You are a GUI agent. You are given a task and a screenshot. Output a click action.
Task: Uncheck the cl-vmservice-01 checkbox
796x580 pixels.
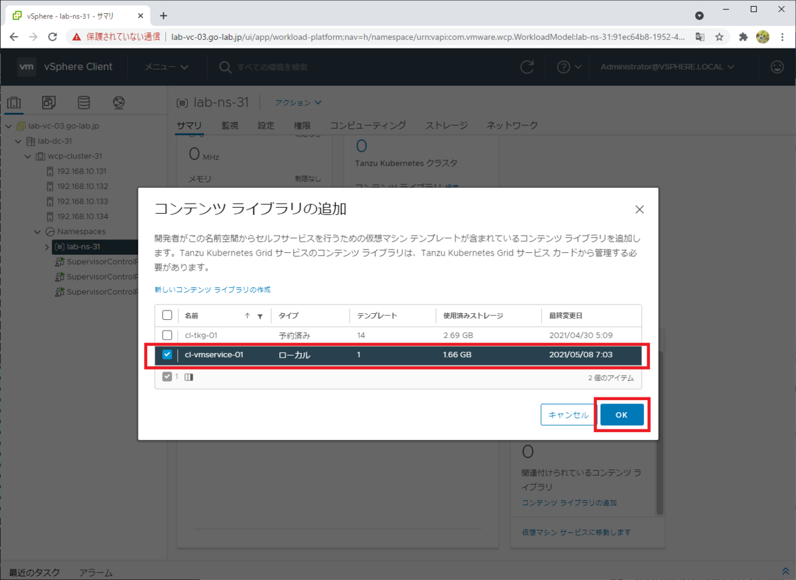[x=168, y=354]
